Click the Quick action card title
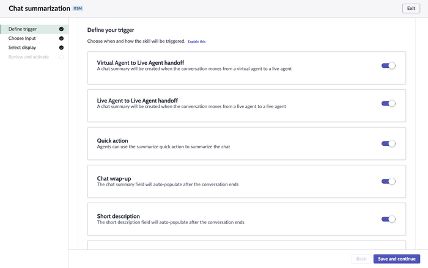428x268 pixels. coord(113,140)
